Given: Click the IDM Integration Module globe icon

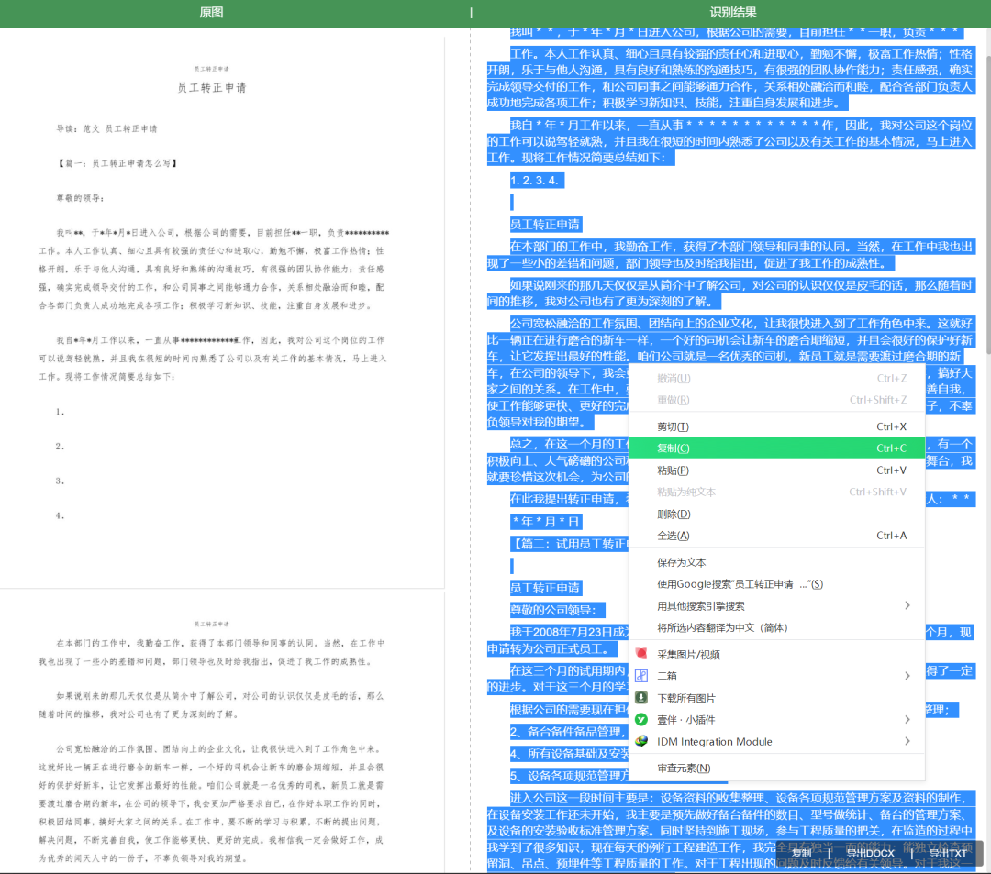Looking at the screenshot, I should tap(640, 741).
